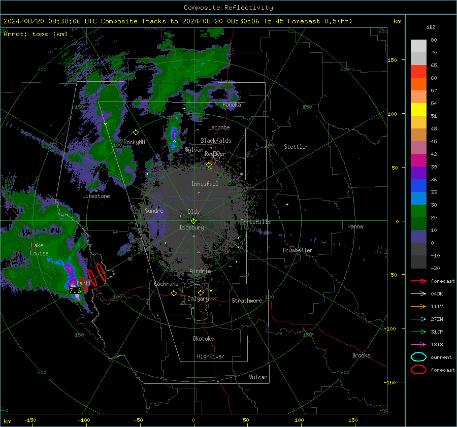This screenshot has width=457, height=427.
Task: Select the yellow diamond marker above Calgary
Action: tap(201, 292)
